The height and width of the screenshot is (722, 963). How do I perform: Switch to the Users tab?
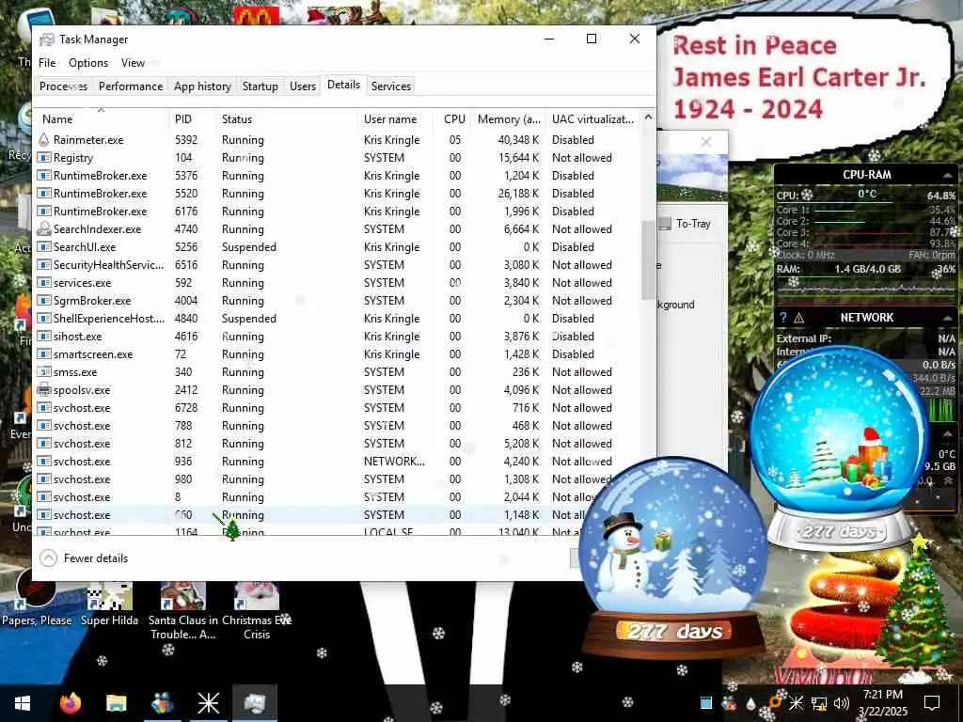pos(303,86)
